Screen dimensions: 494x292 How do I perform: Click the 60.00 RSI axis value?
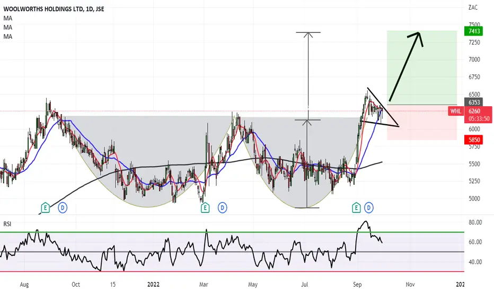click(x=475, y=242)
